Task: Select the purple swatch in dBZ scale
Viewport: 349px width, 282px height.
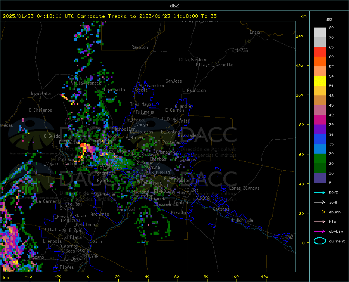Action: [320, 130]
